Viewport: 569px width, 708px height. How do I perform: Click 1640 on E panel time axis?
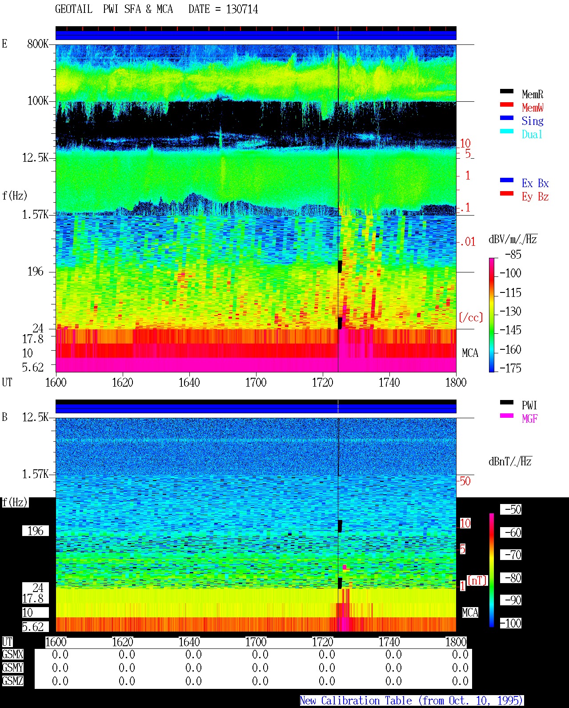[x=189, y=383]
